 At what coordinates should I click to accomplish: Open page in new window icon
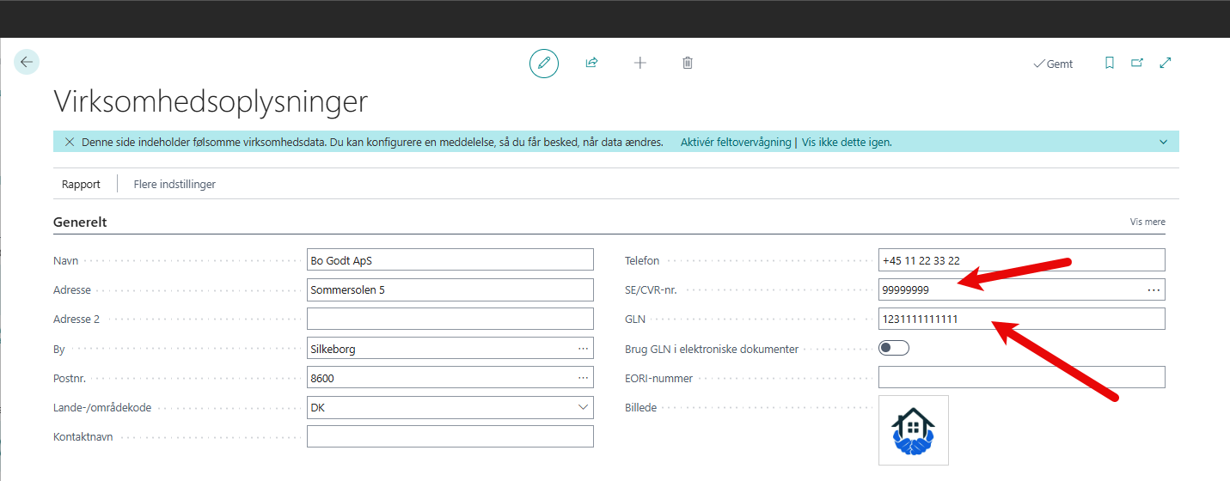point(1137,64)
